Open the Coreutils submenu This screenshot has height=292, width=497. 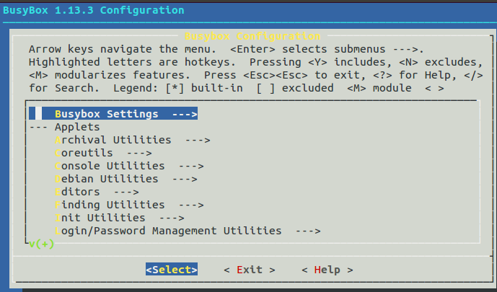click(103, 153)
